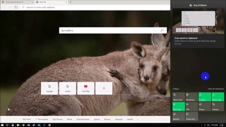Open the Project quick action
Screen dimensions: 226x127
point(205,107)
